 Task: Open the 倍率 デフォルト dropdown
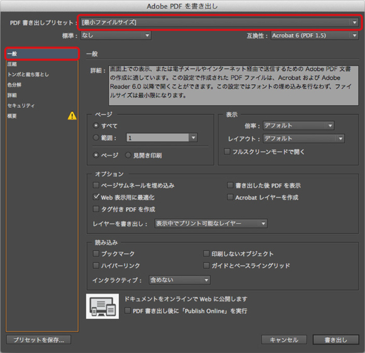(x=299, y=125)
